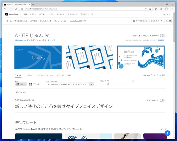Screen dimensions: 177x141
Task: Open the sample text dropdown arrow
Action: click(91, 84)
